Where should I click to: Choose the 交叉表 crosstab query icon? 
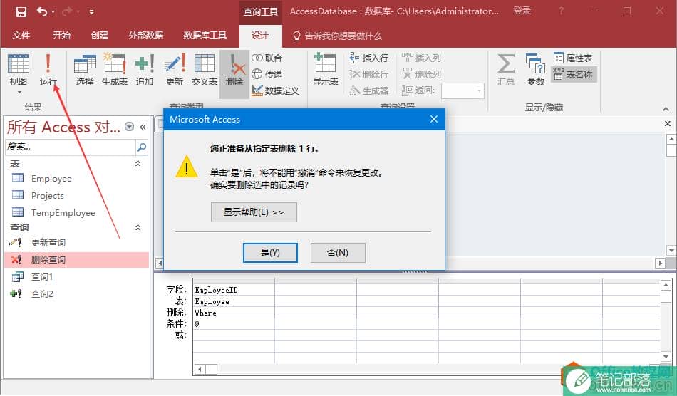(x=205, y=70)
